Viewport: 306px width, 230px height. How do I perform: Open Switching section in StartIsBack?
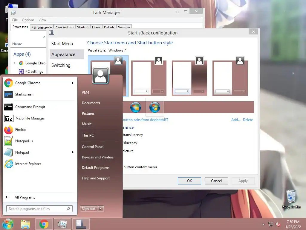coord(61,65)
